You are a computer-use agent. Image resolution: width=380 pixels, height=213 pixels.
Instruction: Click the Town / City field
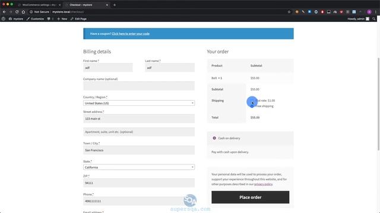point(139,150)
